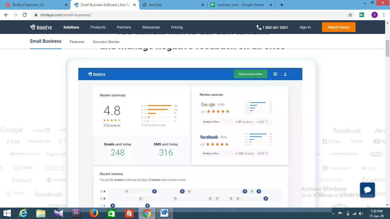Viewport: 390px width, 219px height.
Task: Switch to Microsoft Word on the taskbar
Action: [165, 213]
